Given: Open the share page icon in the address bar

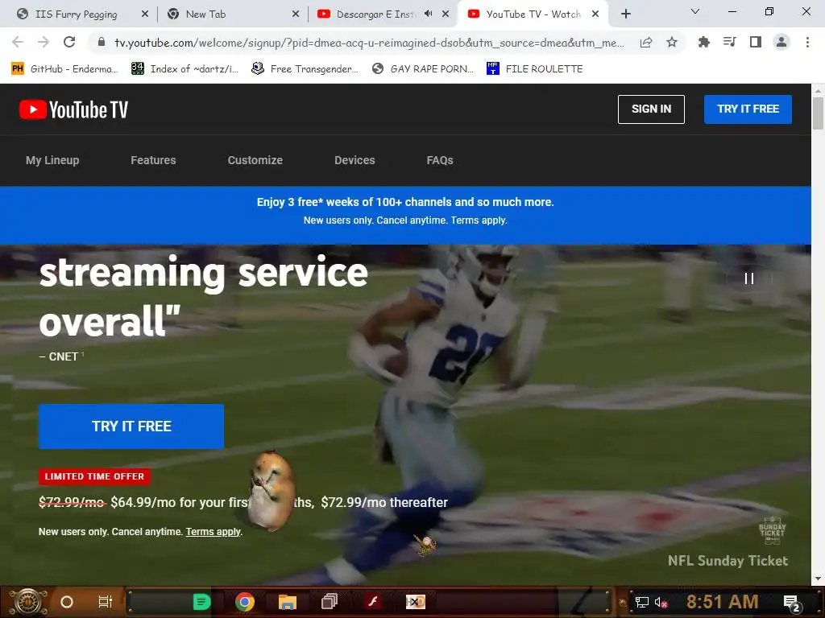Looking at the screenshot, I should pos(646,42).
